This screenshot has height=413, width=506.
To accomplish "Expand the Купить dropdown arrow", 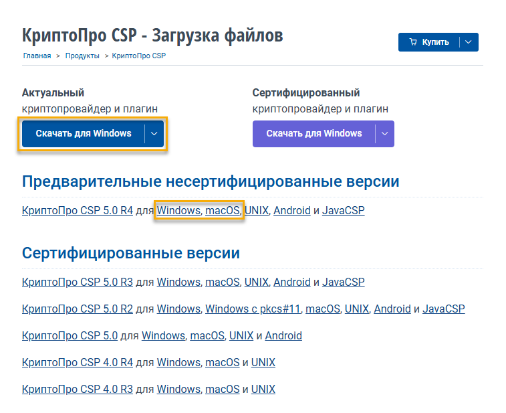I will 469,42.
